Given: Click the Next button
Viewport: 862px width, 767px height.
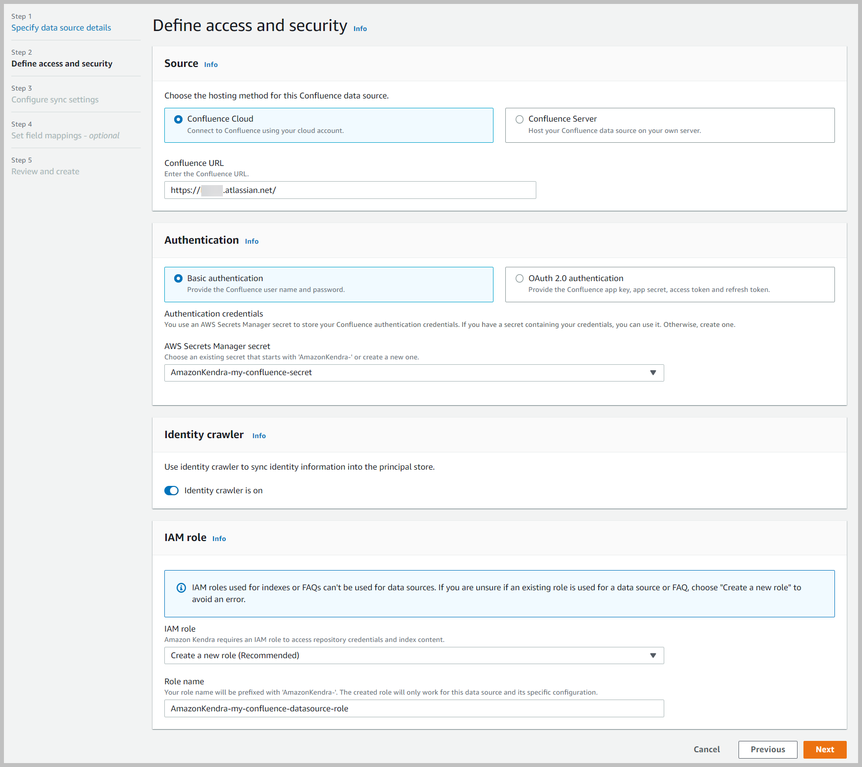Looking at the screenshot, I should click(825, 749).
